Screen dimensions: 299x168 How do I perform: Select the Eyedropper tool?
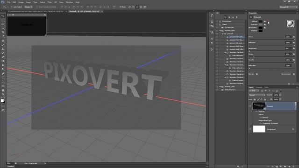pos(3,36)
